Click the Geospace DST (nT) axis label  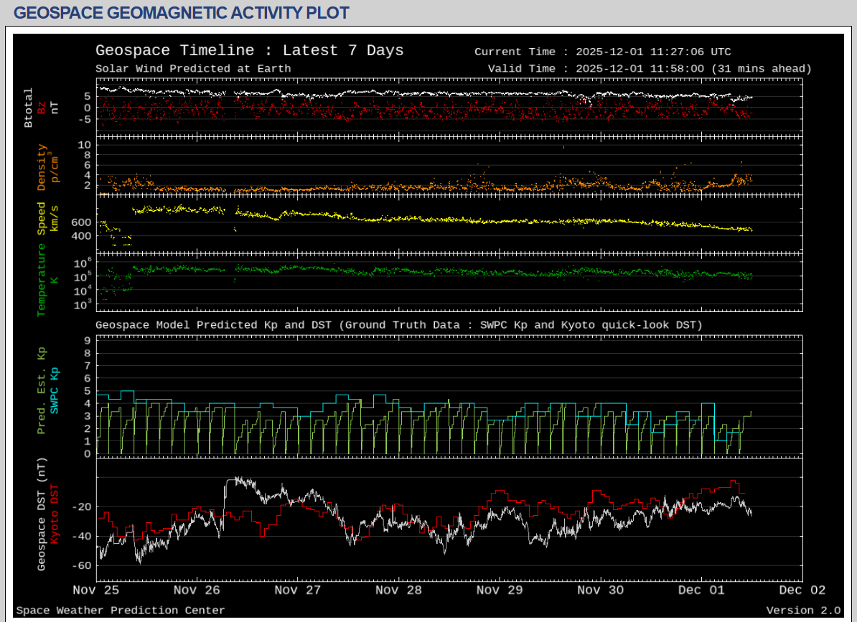point(42,514)
